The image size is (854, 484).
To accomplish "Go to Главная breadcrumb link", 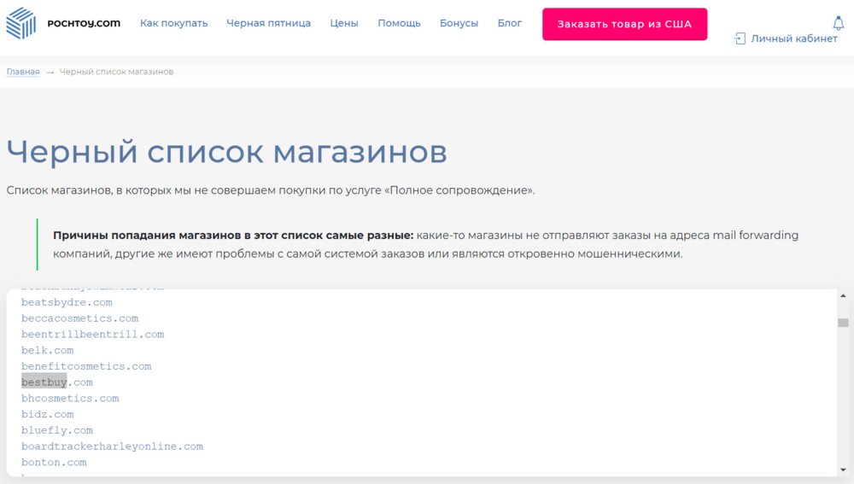I will (23, 72).
